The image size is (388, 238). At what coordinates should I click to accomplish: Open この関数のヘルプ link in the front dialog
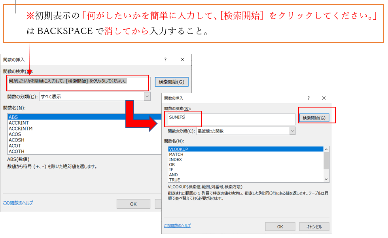[x=177, y=225]
